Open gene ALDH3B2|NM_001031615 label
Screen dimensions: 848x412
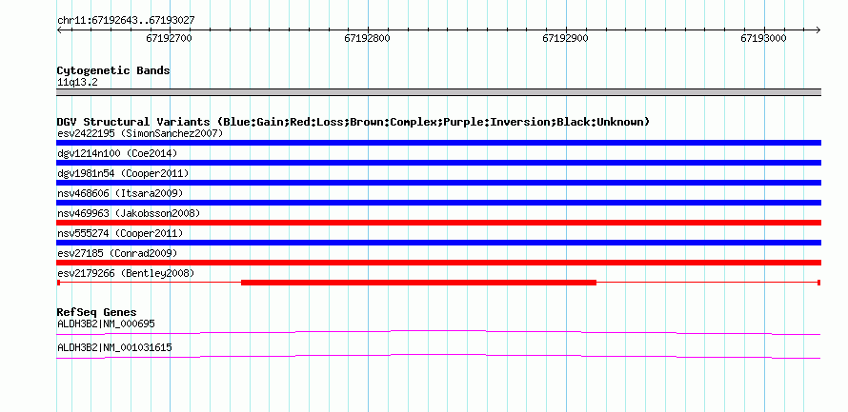point(114,347)
